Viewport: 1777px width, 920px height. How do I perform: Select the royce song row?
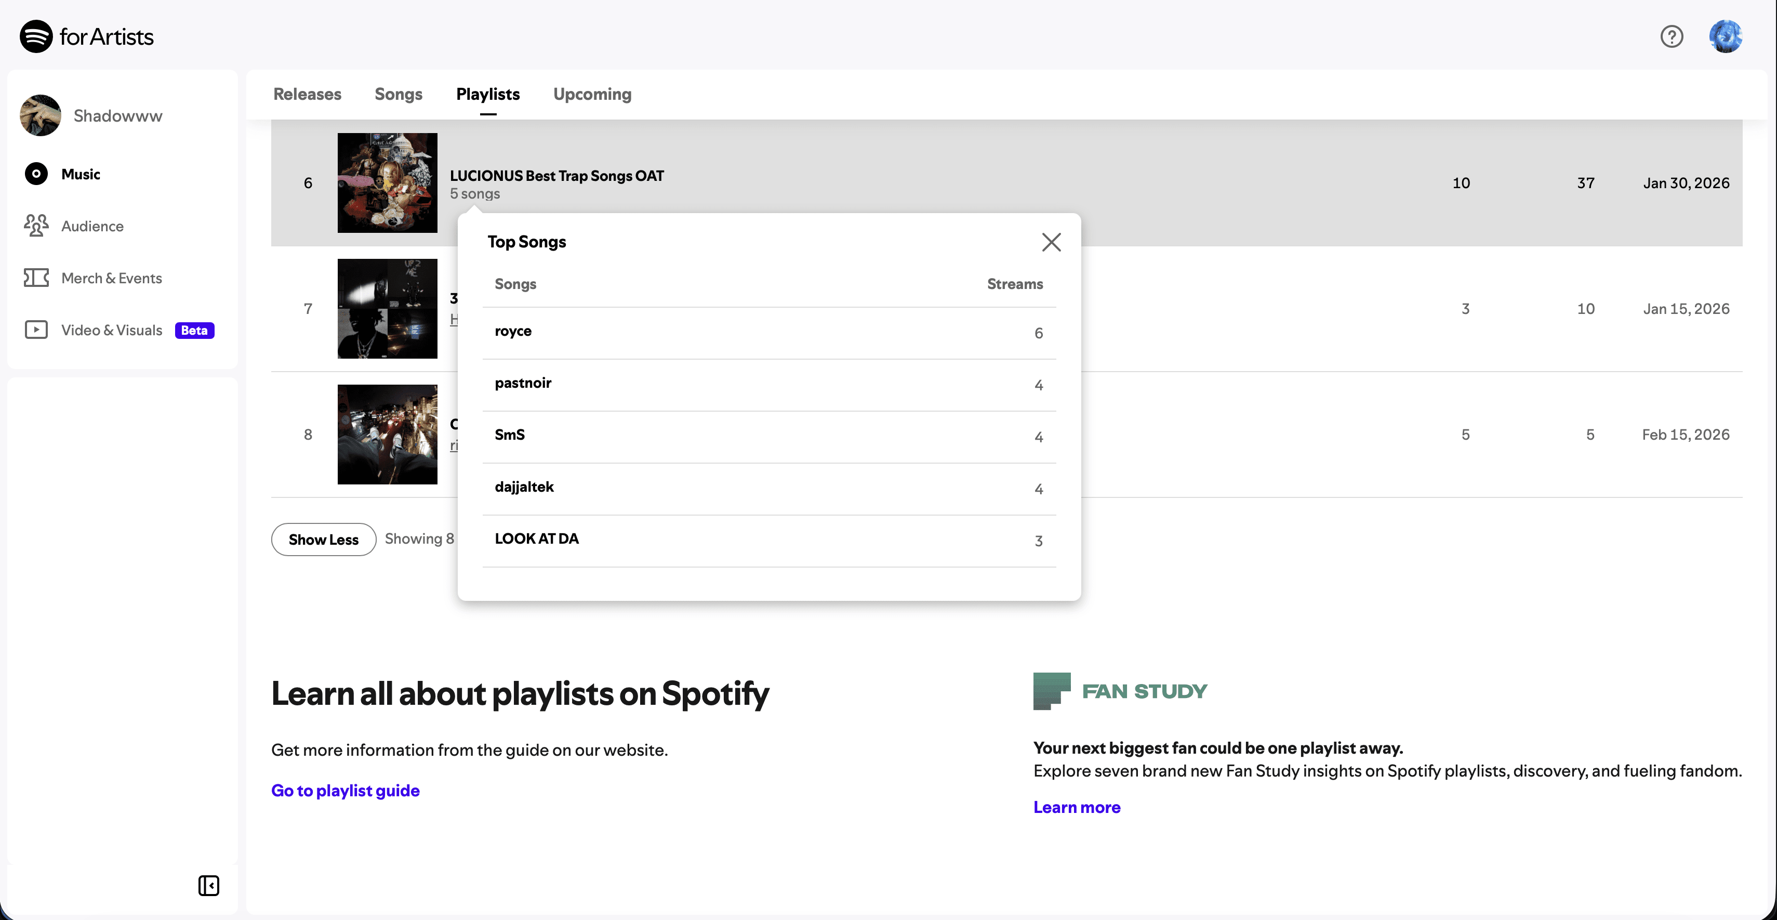(x=768, y=332)
